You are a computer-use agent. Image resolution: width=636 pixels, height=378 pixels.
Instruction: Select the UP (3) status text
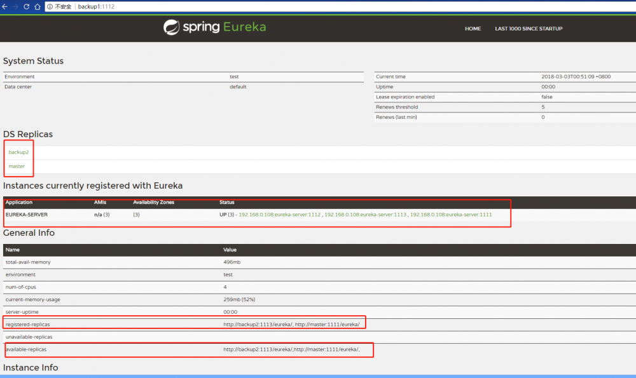(x=227, y=215)
